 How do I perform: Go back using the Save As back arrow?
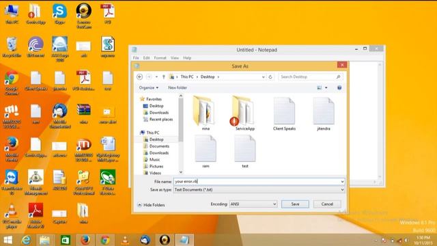(139, 77)
